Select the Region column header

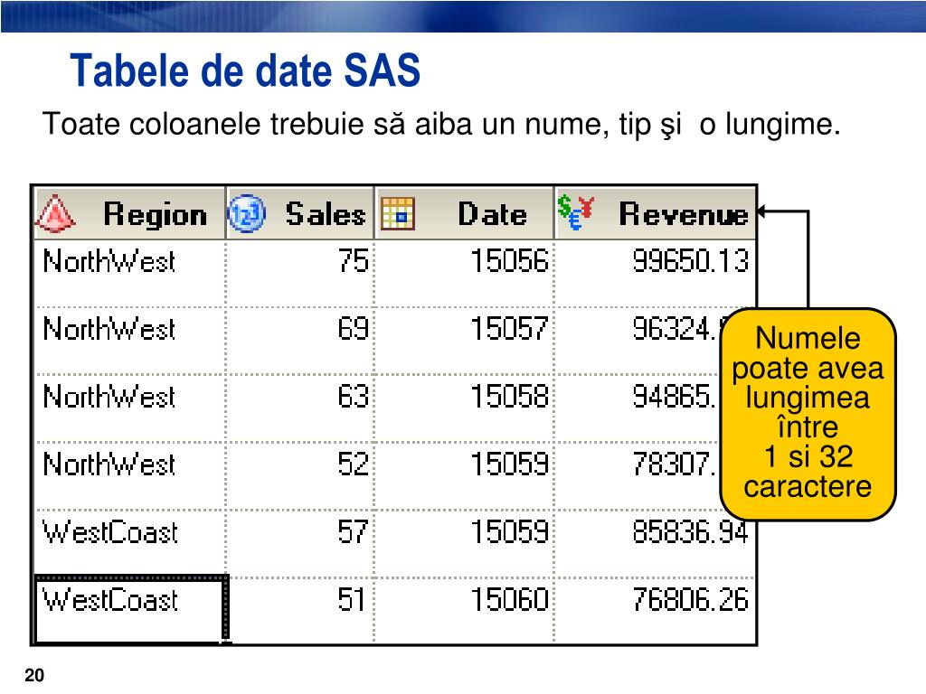[130, 213]
